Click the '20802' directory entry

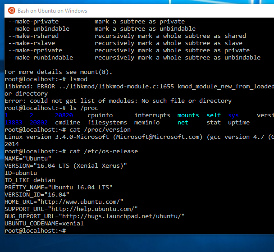click(39, 123)
